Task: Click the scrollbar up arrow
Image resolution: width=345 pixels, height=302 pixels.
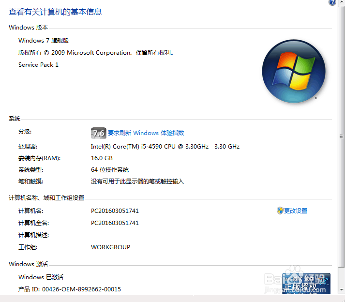Action: click(341, 2)
